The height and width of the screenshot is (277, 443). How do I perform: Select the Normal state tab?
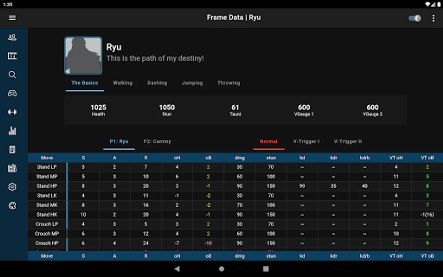point(269,142)
